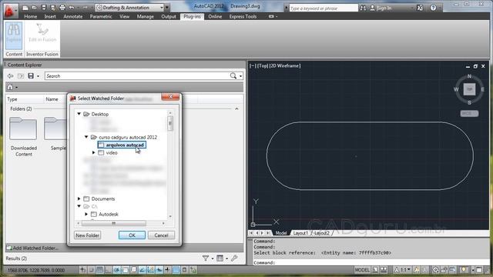
Task: Click the dialog horizontal scrollbar thumb
Action: (114, 223)
